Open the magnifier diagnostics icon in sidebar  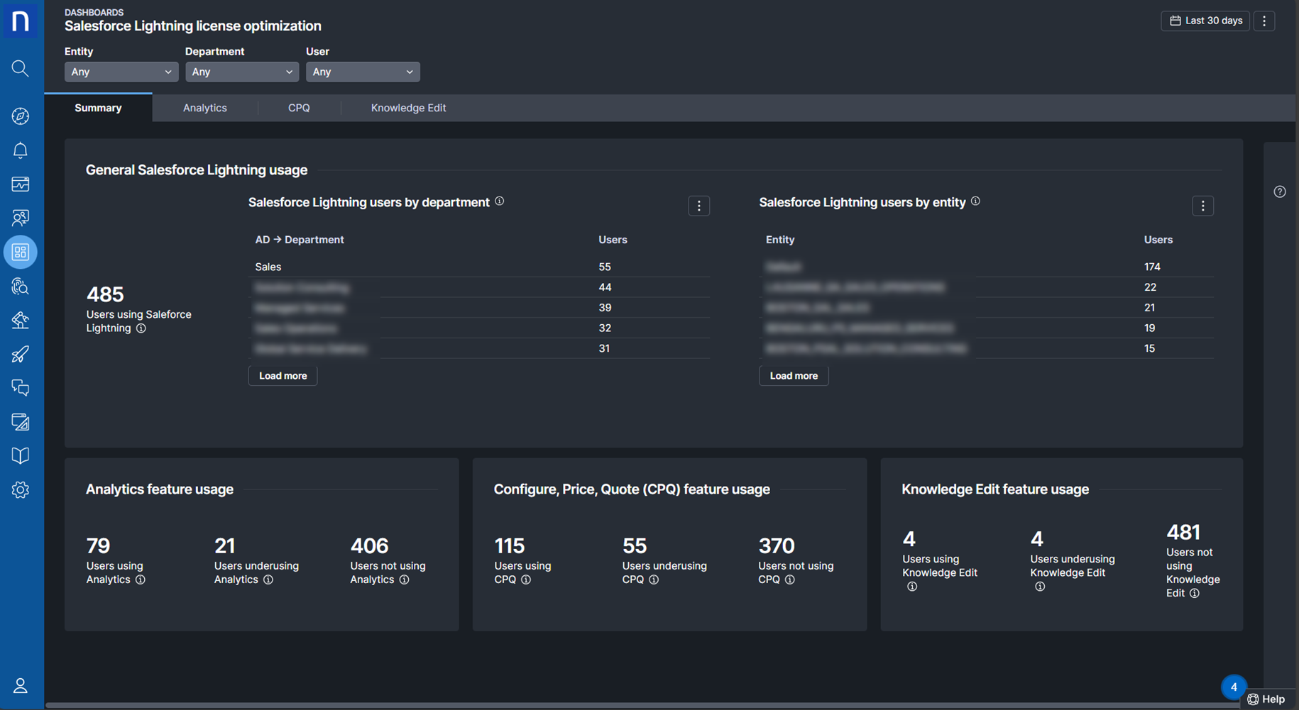[21, 286]
